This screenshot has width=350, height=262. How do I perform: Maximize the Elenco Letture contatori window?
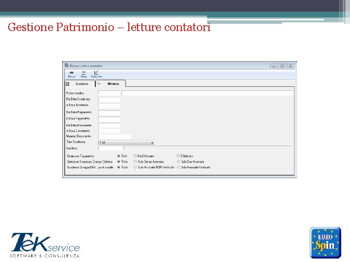point(282,65)
